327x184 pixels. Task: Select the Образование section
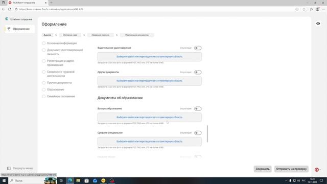(x=53, y=89)
